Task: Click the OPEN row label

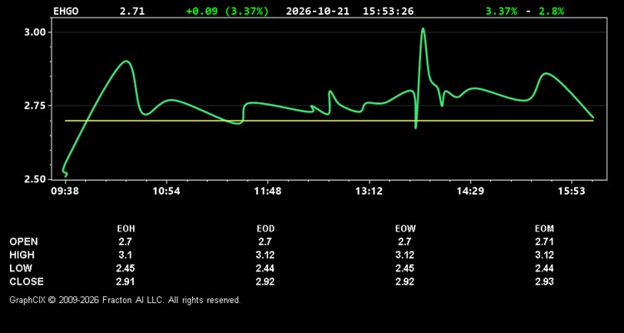Action: 24,241
